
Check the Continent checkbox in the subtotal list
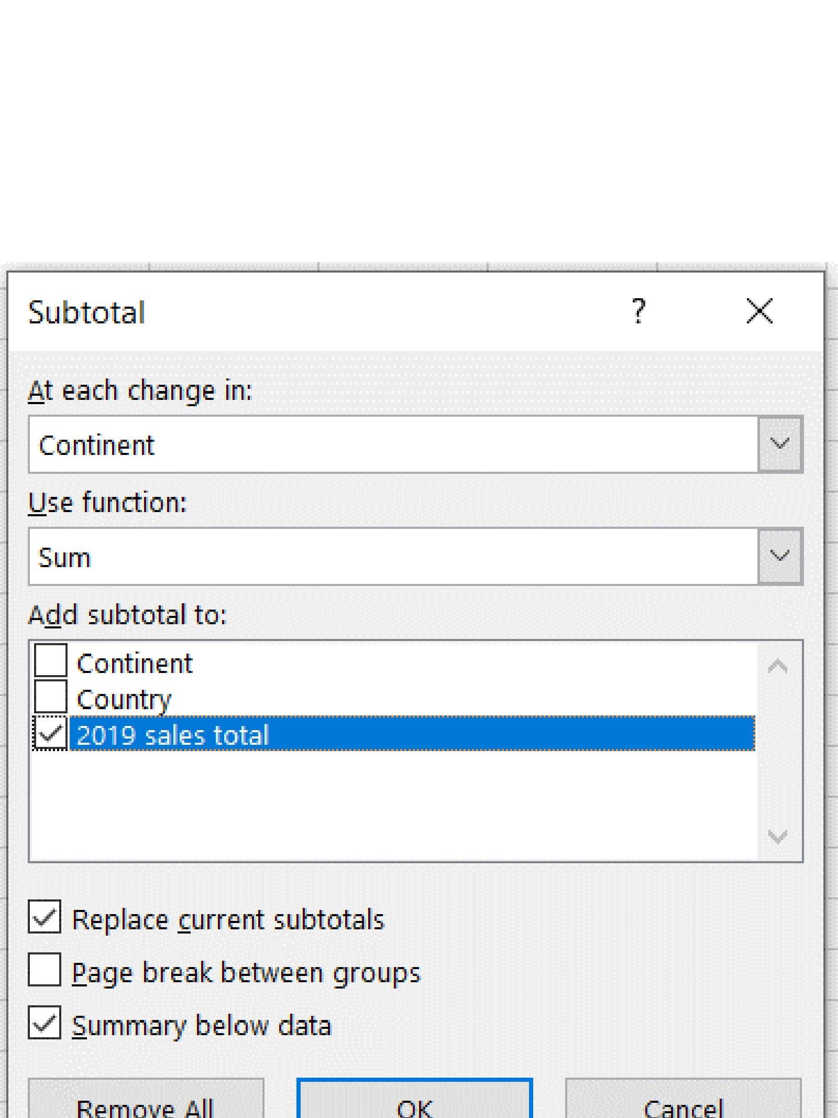[x=50, y=661]
